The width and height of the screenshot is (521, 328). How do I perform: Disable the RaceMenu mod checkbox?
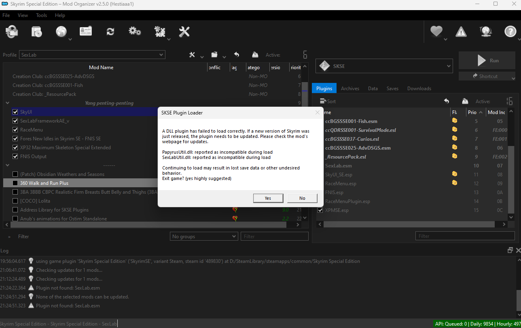[15, 129]
